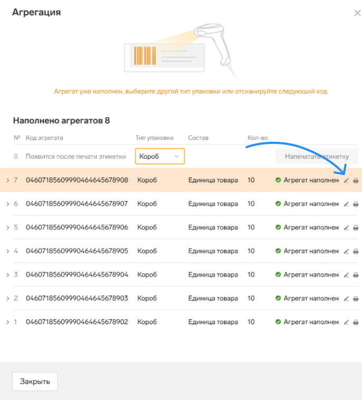Image resolution: width=362 pixels, height=400 pixels.
Task: Click green Агрегат наполнен status in row 6
Action: (x=307, y=204)
